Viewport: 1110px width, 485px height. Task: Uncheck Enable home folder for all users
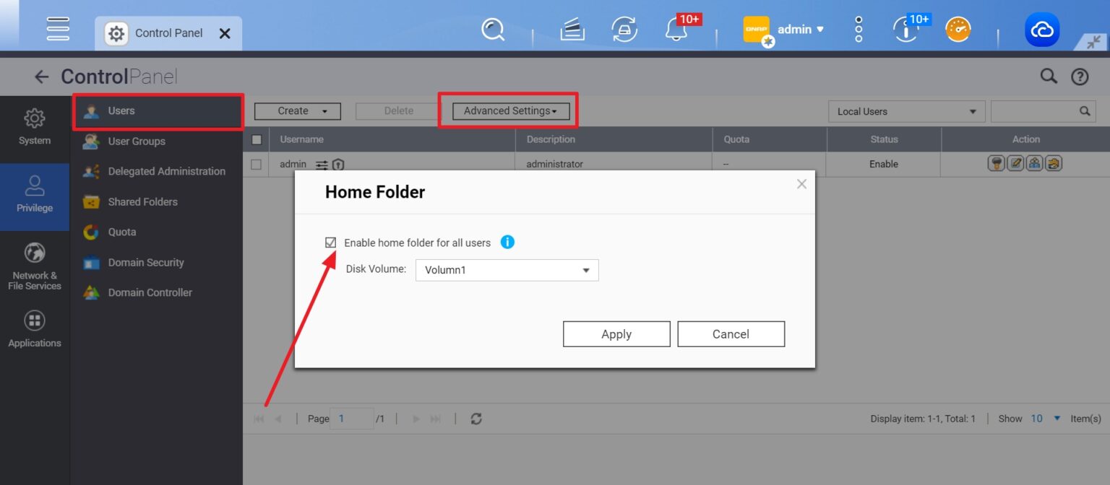click(x=330, y=242)
